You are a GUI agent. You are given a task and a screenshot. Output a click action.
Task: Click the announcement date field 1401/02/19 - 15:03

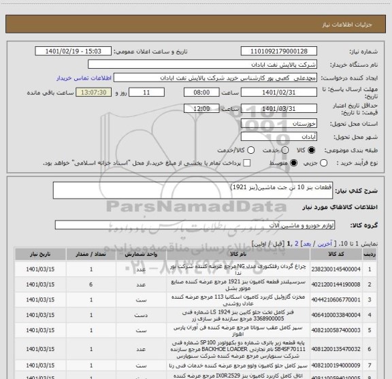coord(73,51)
